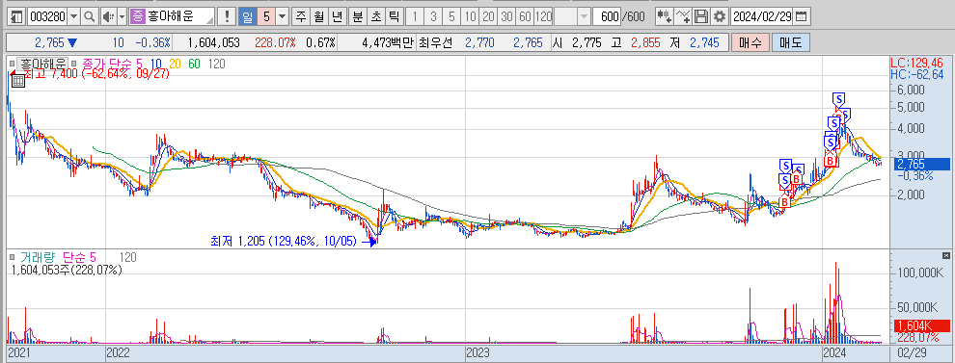The height and width of the screenshot is (363, 955).
Task: Click the speaker sound icon
Action: [x=108, y=16]
